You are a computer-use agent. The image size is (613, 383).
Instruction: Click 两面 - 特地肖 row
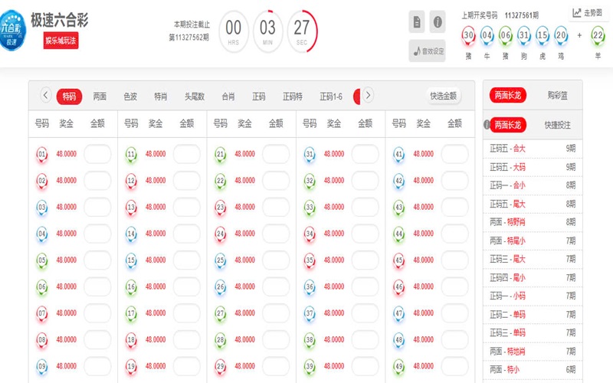coord(533,352)
